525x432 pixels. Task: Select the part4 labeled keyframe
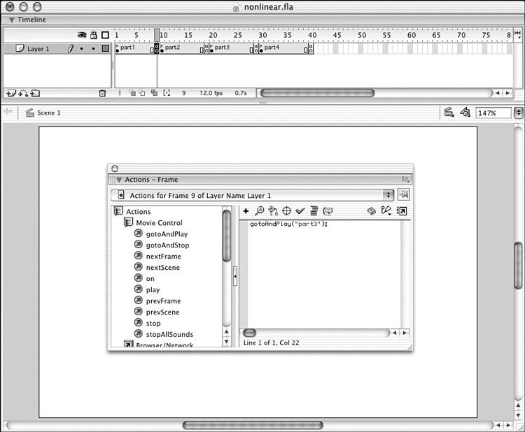pyautogui.click(x=261, y=49)
